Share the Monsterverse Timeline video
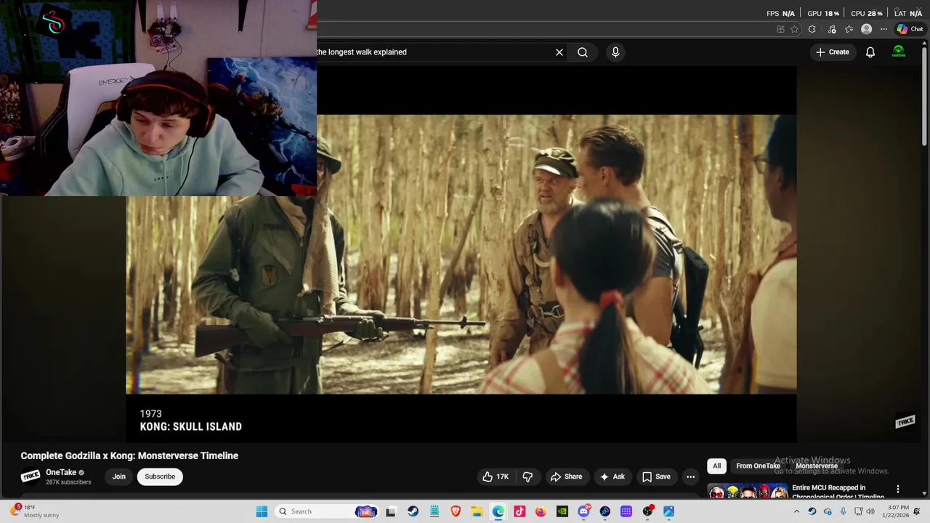This screenshot has width=930, height=523. tap(566, 477)
